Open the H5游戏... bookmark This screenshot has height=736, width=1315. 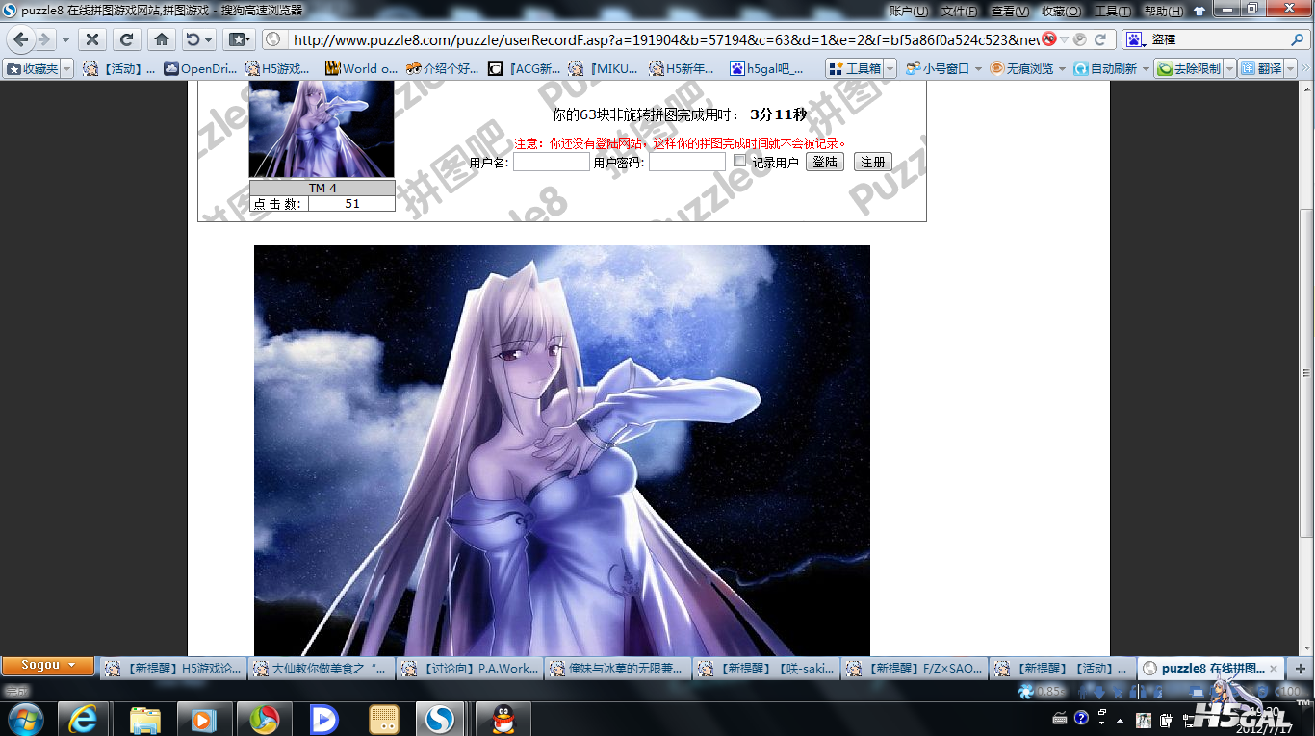(x=278, y=69)
